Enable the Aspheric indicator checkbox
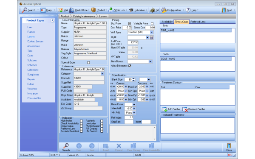255x159 pixels. pos(102,121)
